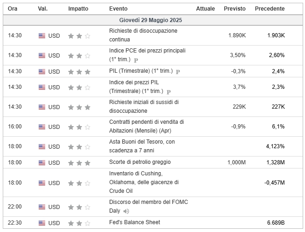
Task: Click the Impatto column header
Action: click(78, 9)
